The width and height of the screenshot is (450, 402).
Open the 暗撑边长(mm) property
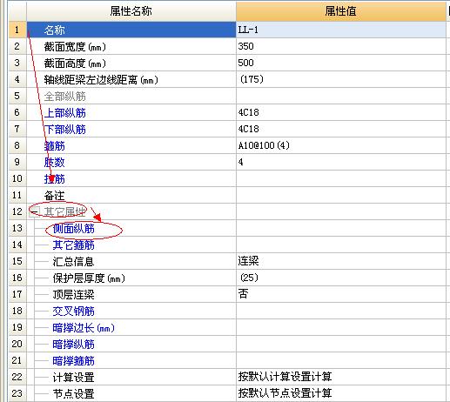(x=84, y=328)
